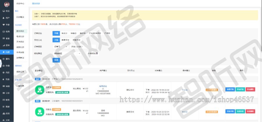Click the blue 筛选 button
This screenshot has width=262, height=122.
click(x=56, y=60)
